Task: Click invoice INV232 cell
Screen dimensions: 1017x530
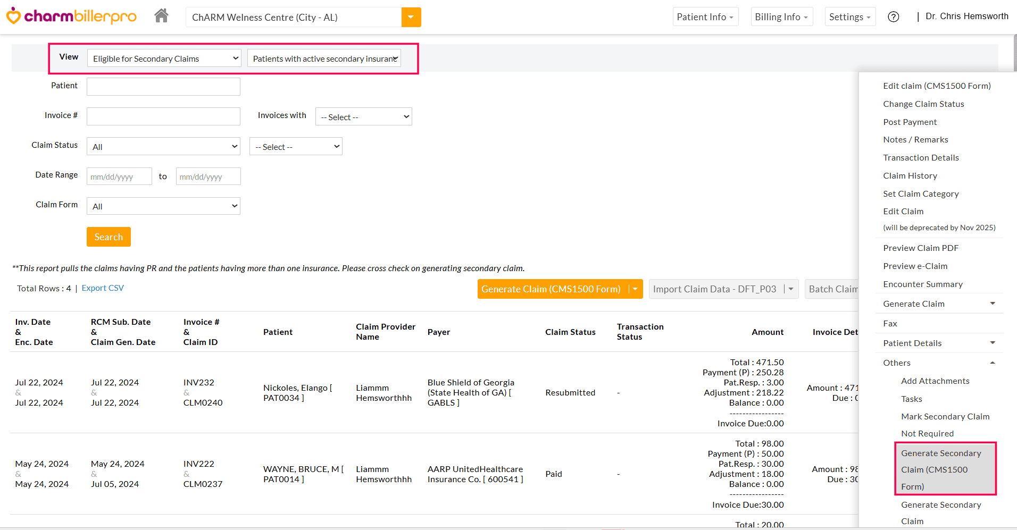Action: point(199,383)
